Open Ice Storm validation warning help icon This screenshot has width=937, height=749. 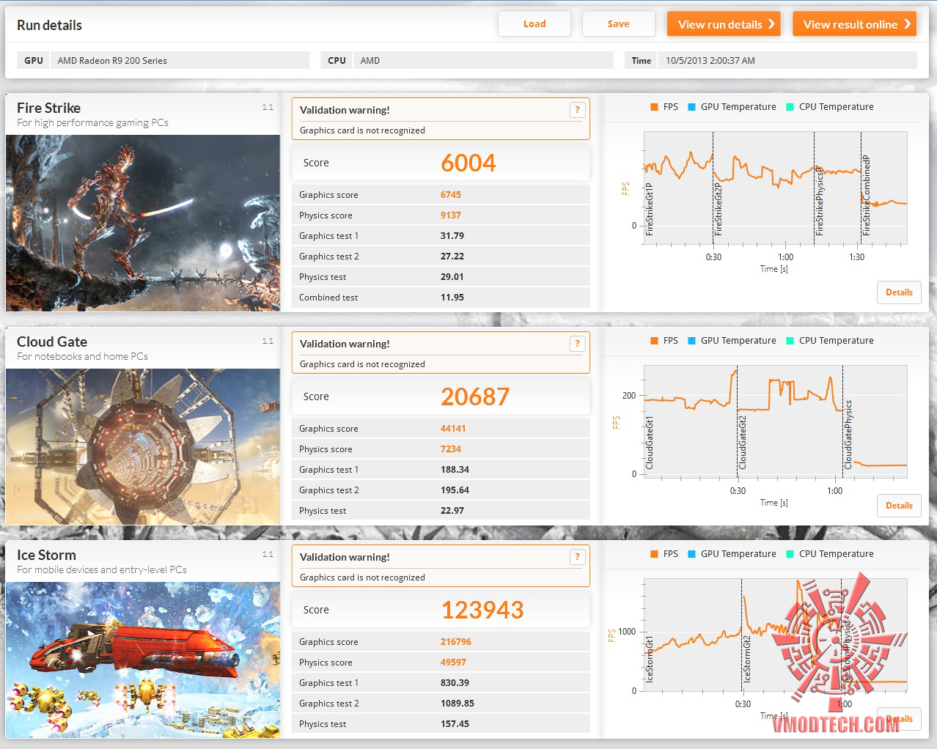577,557
